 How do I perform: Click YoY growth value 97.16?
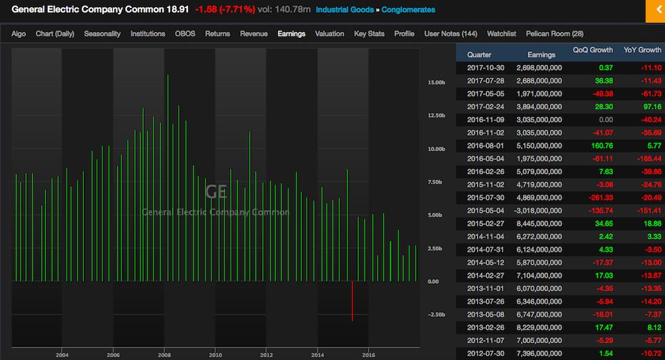[652, 107]
